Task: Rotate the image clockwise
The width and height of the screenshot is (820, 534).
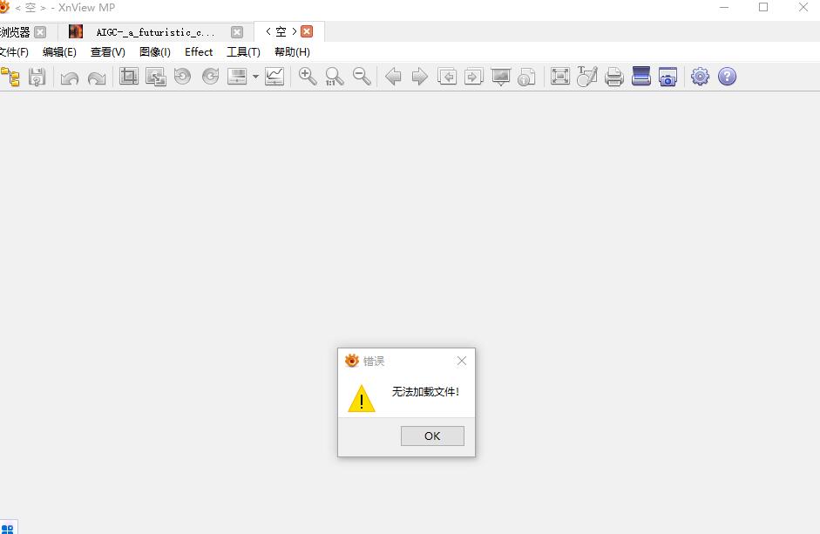Action: point(210,77)
